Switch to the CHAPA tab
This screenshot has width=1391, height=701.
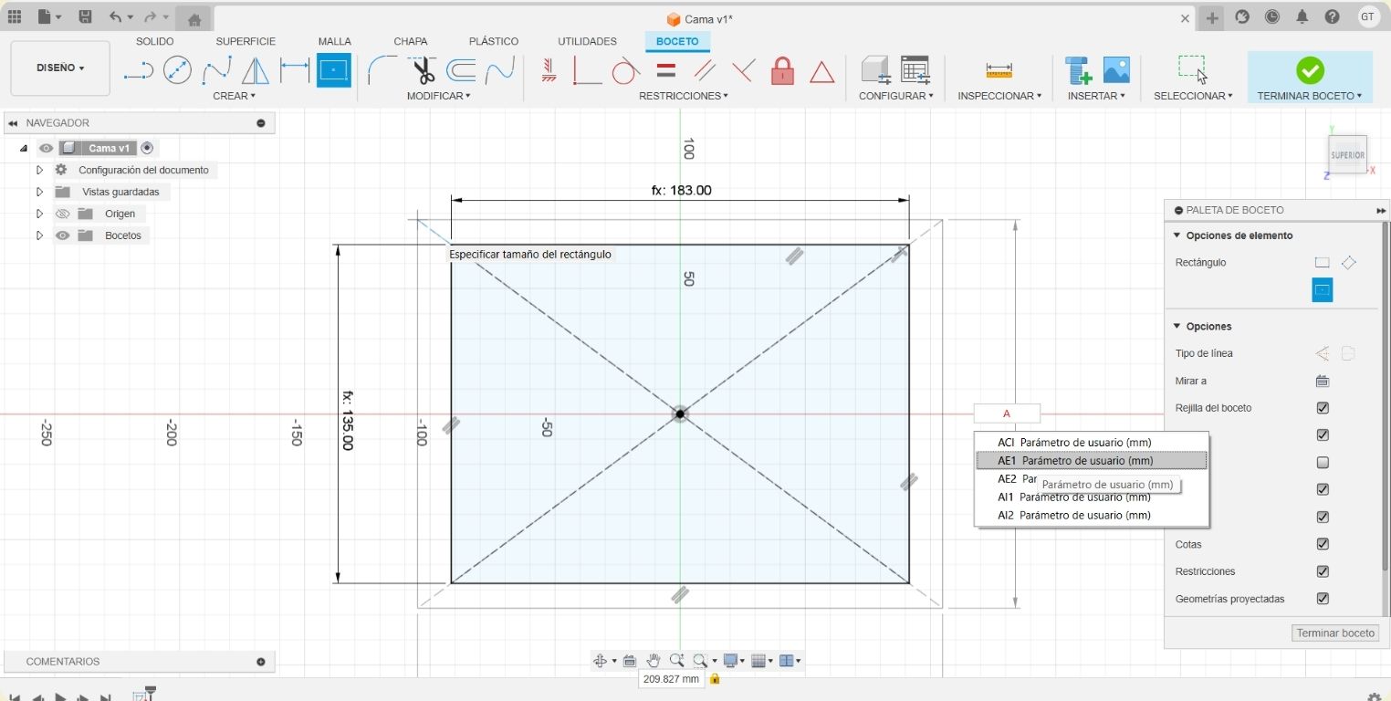click(x=411, y=41)
